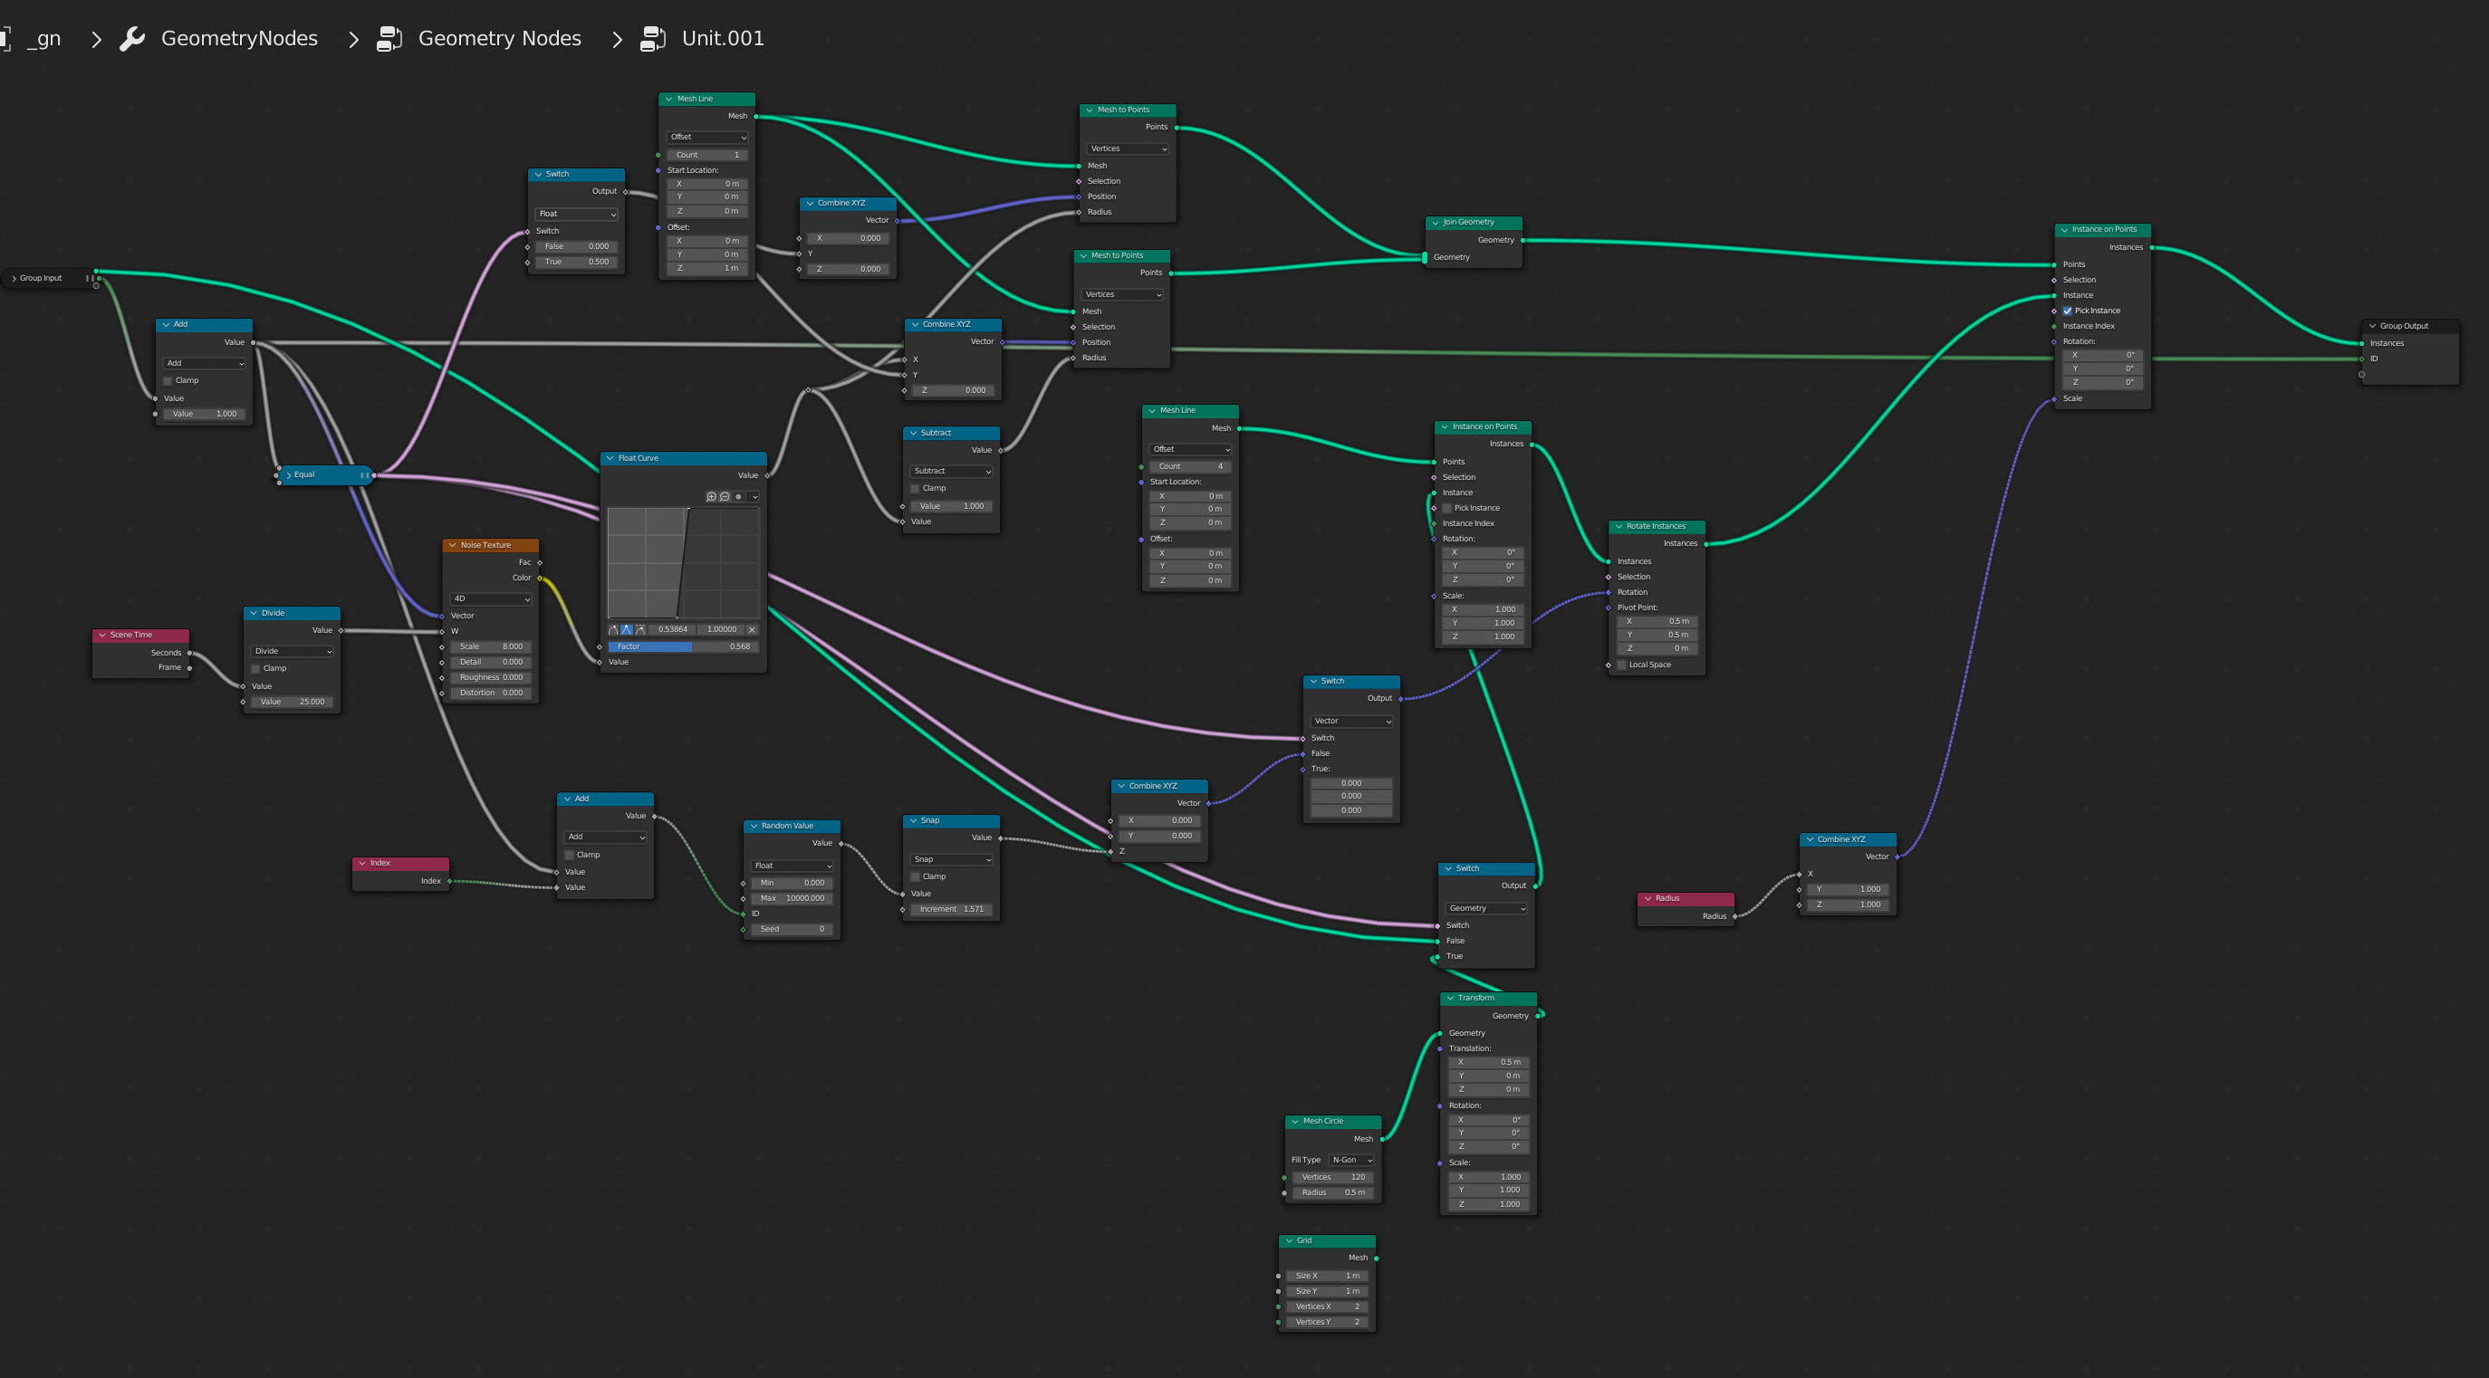2489x1378 pixels.
Task: Collapse the Scene Time node
Action: [x=102, y=636]
